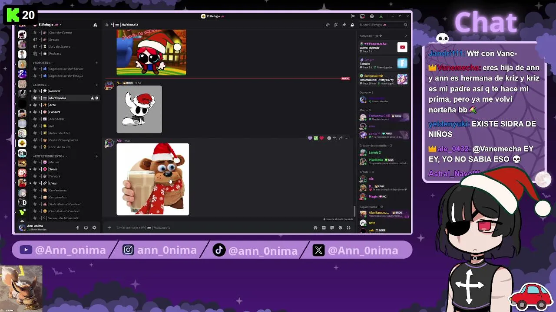
Task: Collapse the LOBBY category
Action: coord(40,85)
